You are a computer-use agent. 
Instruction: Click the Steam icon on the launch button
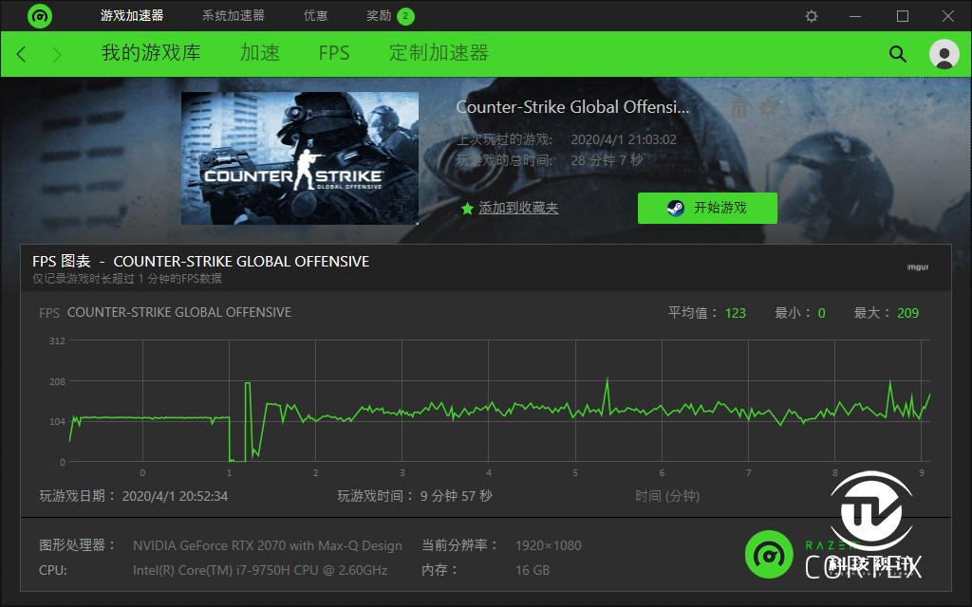point(676,208)
